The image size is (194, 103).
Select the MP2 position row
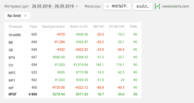[x=73, y=72]
